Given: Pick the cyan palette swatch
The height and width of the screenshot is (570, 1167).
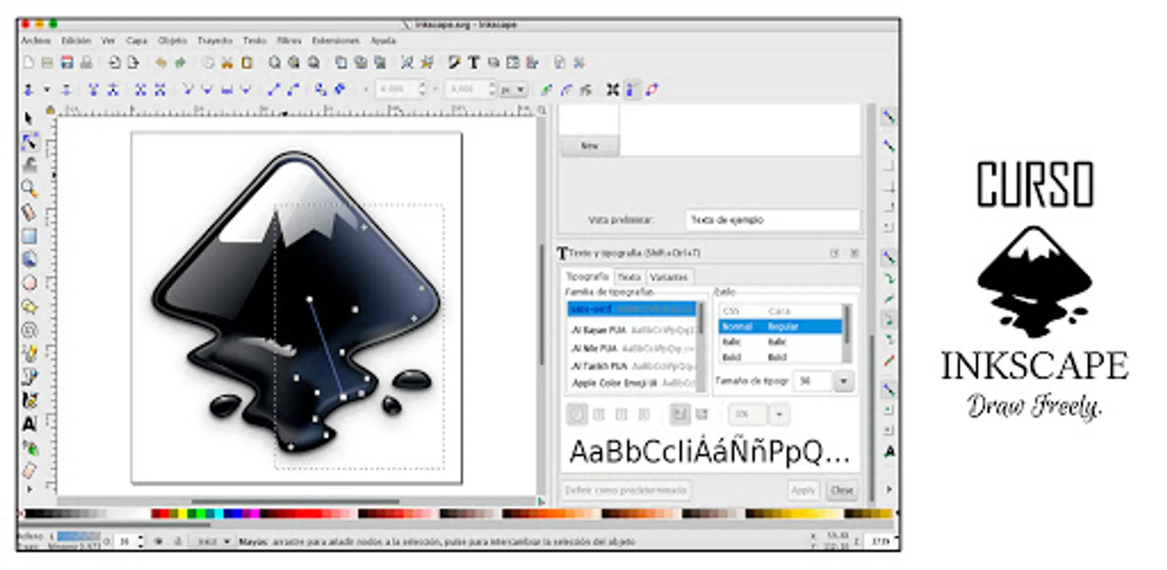Looking at the screenshot, I should [218, 514].
